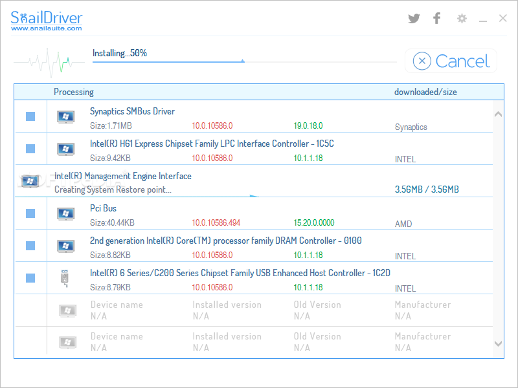This screenshot has height=388, width=518.
Task: Click Synaptics version 19.0.18.0
Action: [308, 126]
